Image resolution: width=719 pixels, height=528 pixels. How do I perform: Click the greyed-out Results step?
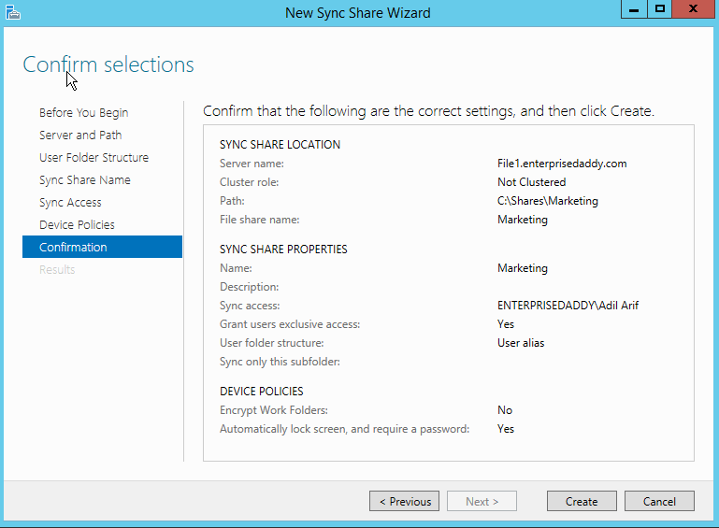[x=57, y=270]
